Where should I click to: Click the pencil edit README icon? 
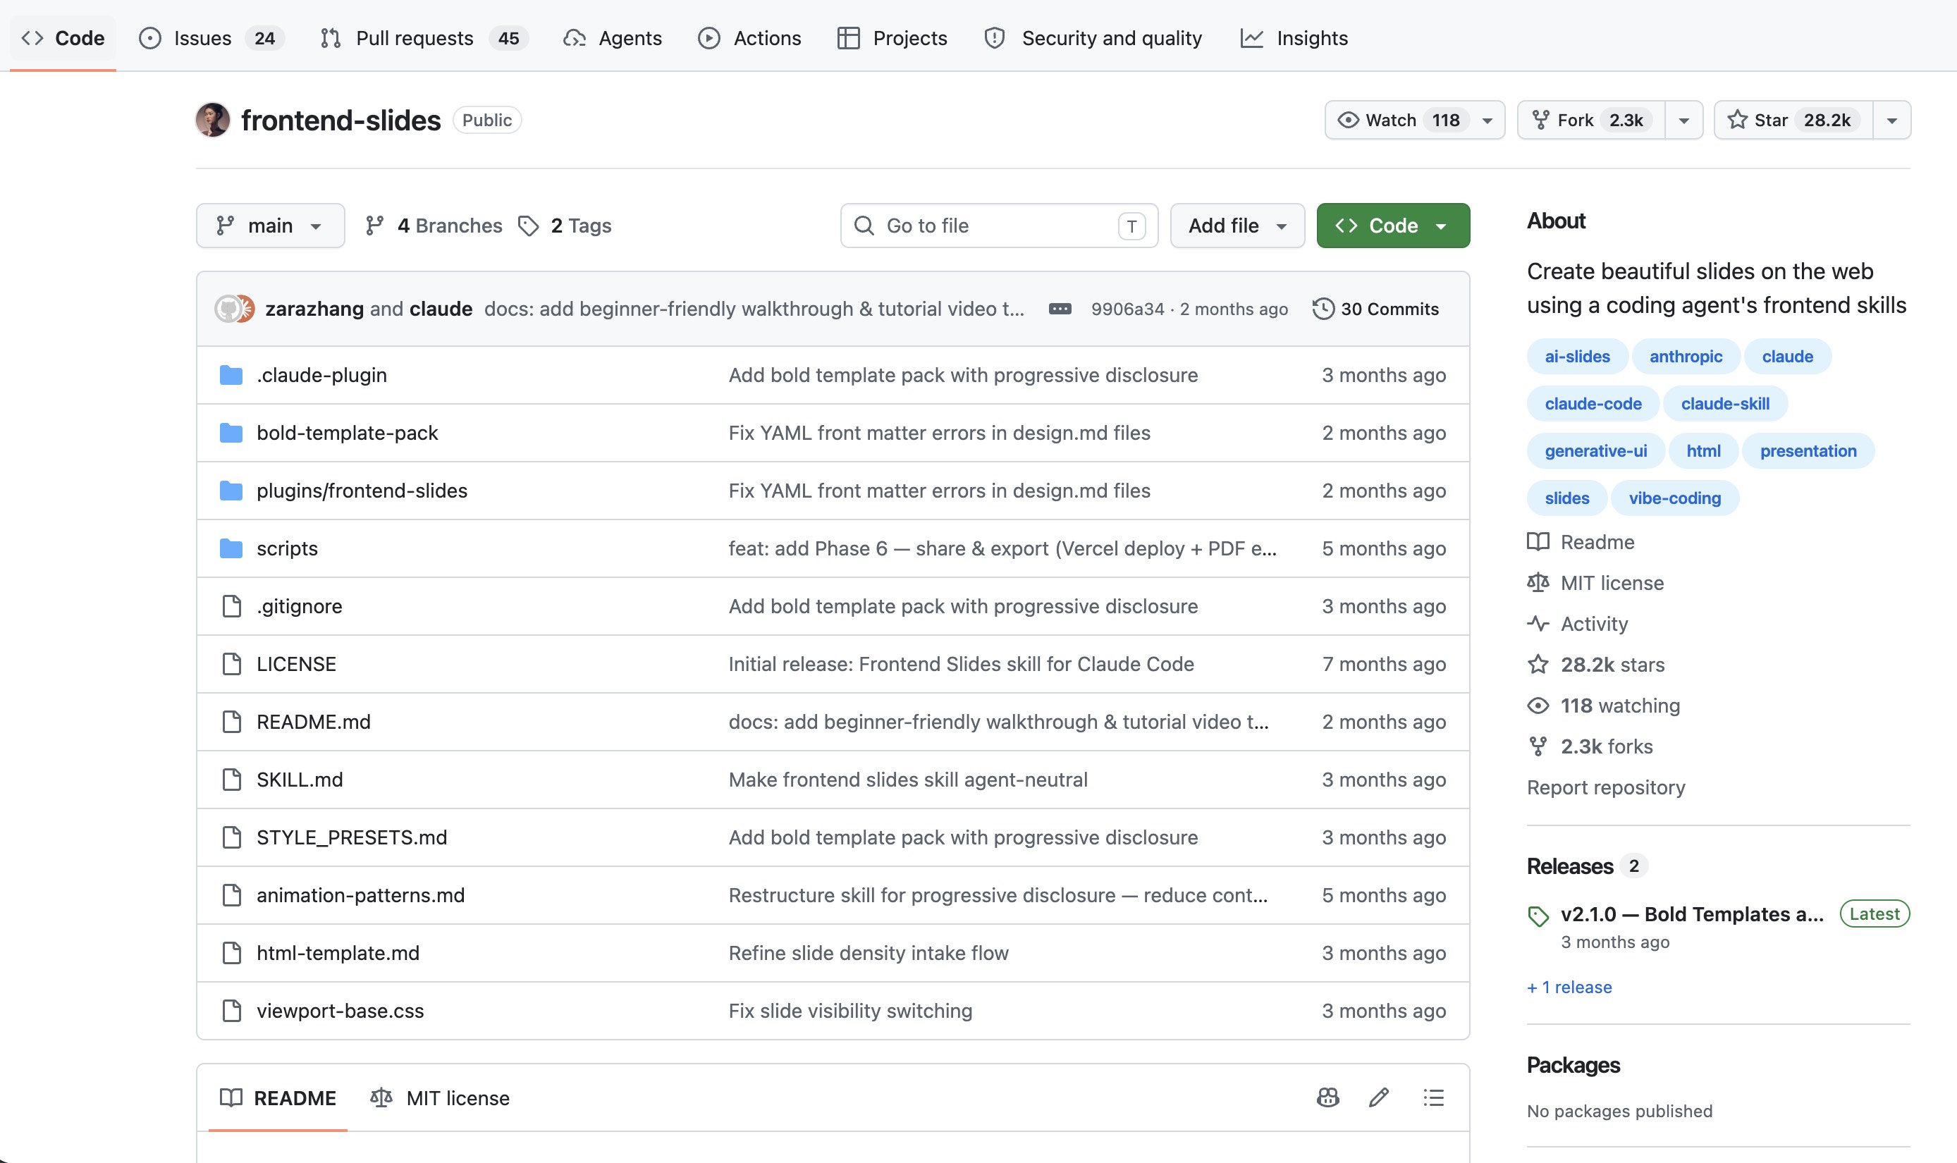tap(1380, 1097)
